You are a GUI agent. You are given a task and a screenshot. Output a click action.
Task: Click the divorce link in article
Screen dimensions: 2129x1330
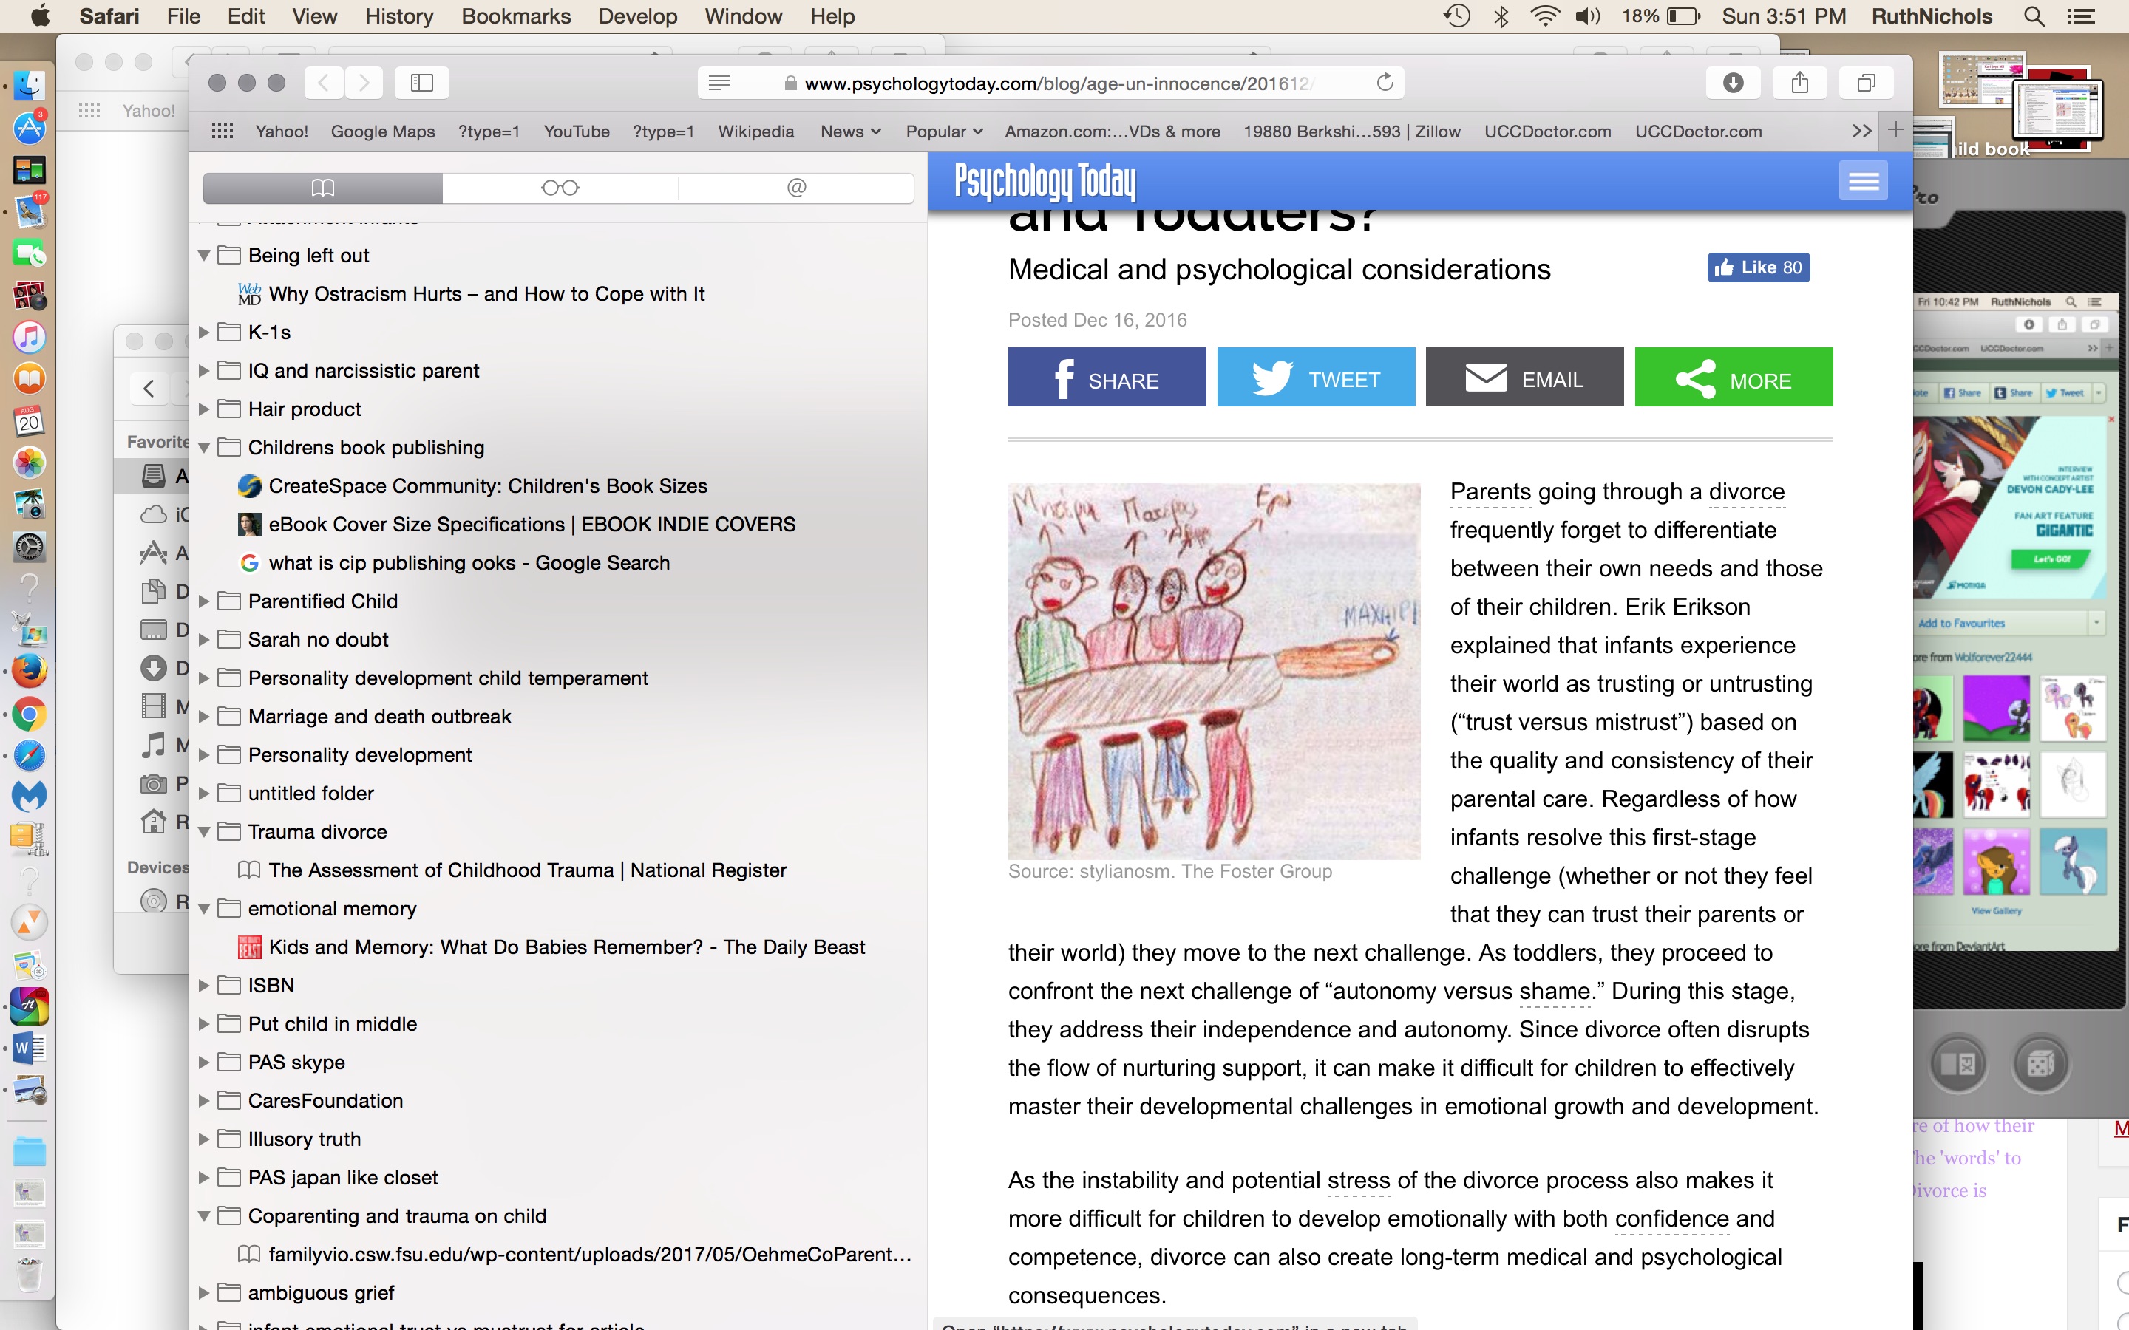[1746, 491]
